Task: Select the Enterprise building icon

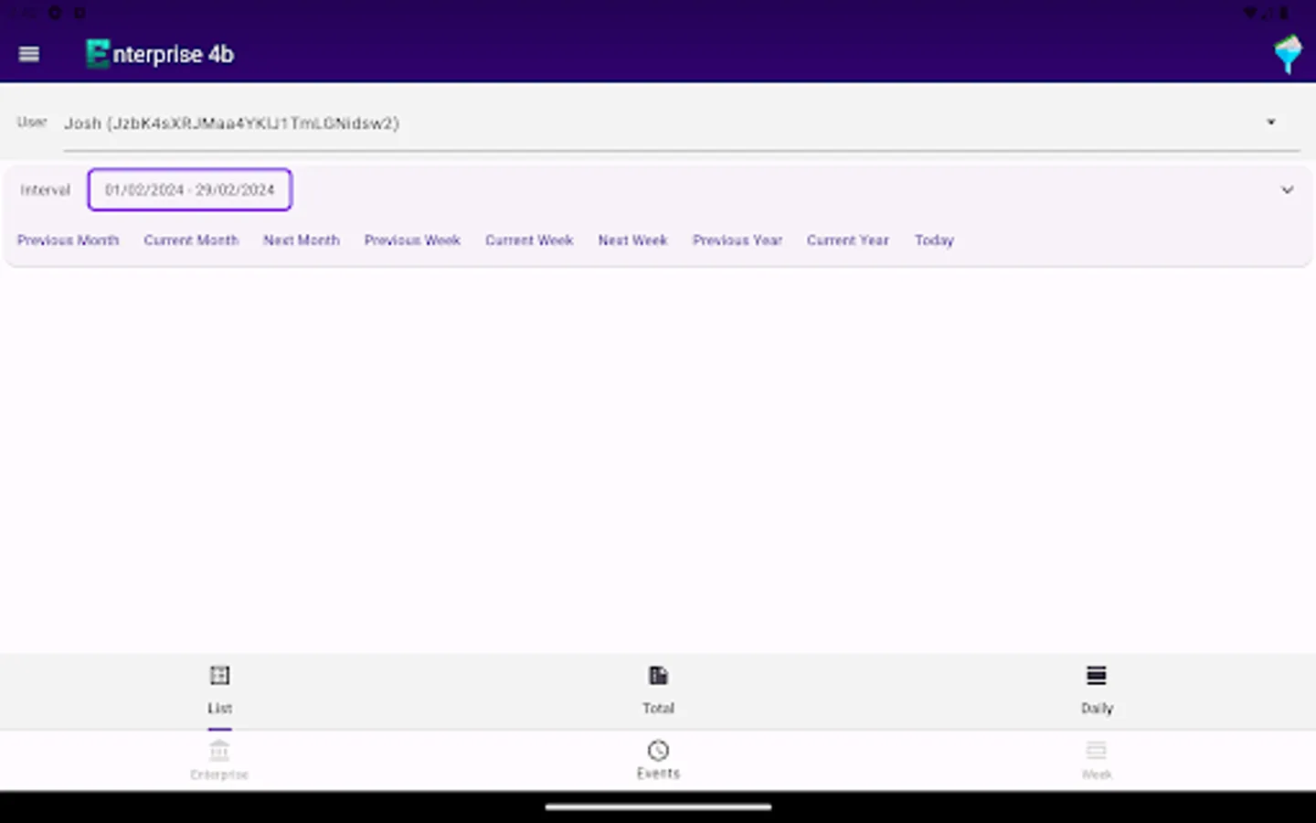Action: pyautogui.click(x=219, y=750)
